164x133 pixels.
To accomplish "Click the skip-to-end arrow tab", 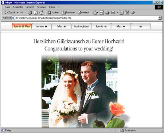I will pyautogui.click(x=141, y=26).
